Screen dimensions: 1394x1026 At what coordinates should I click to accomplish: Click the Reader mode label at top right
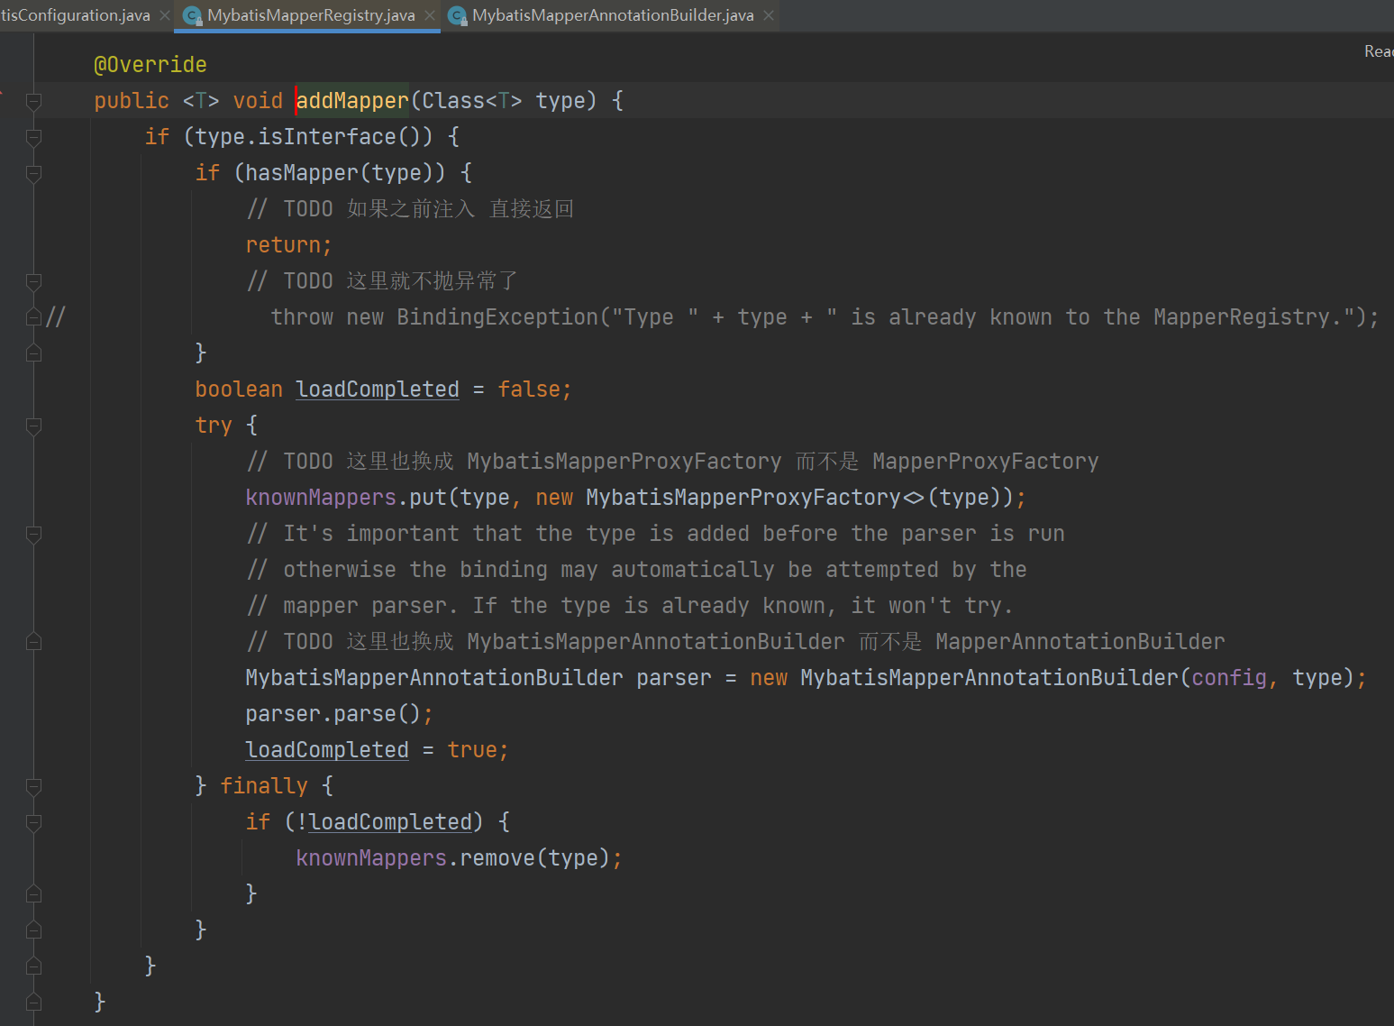coord(1378,51)
